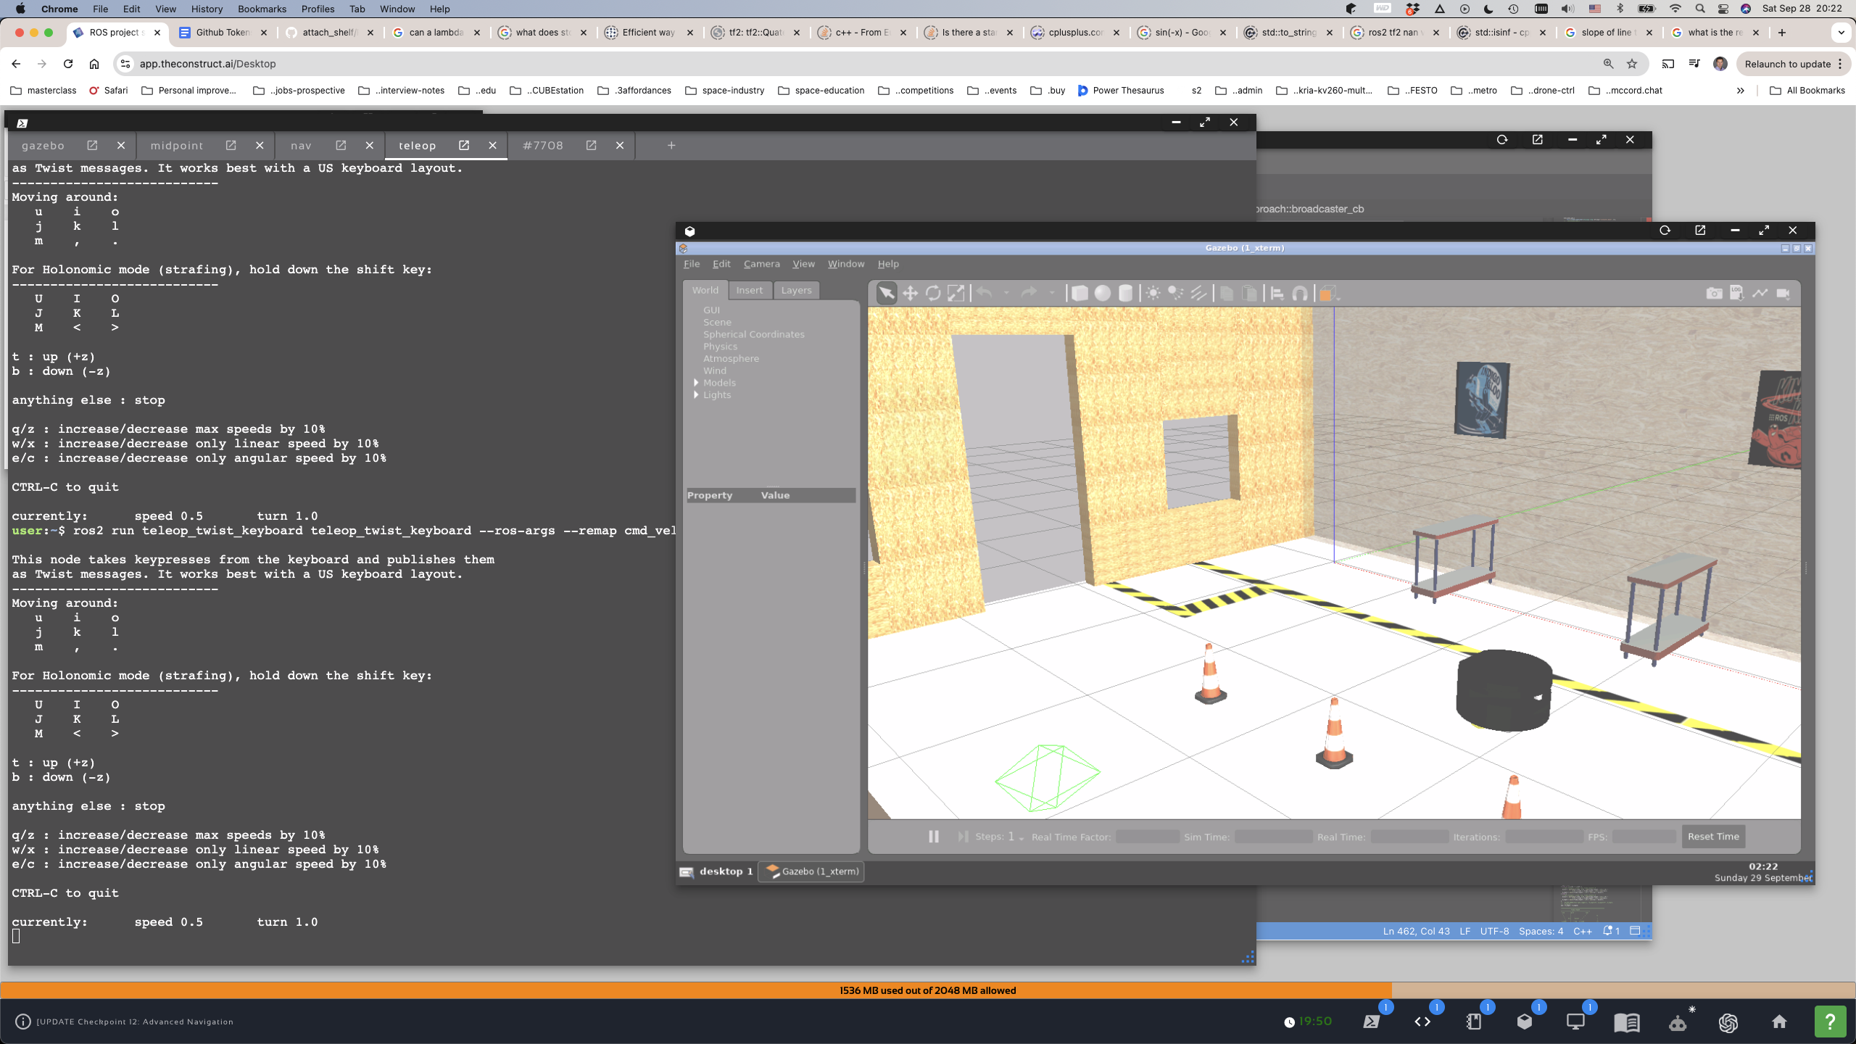Expand the Models tree item in World tab
The width and height of the screenshot is (1856, 1044).
(696, 382)
